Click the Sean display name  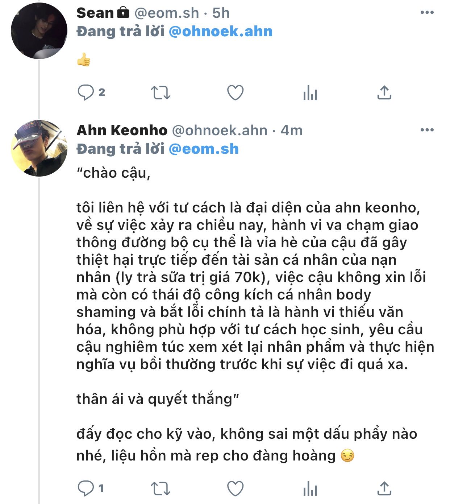[x=95, y=13]
